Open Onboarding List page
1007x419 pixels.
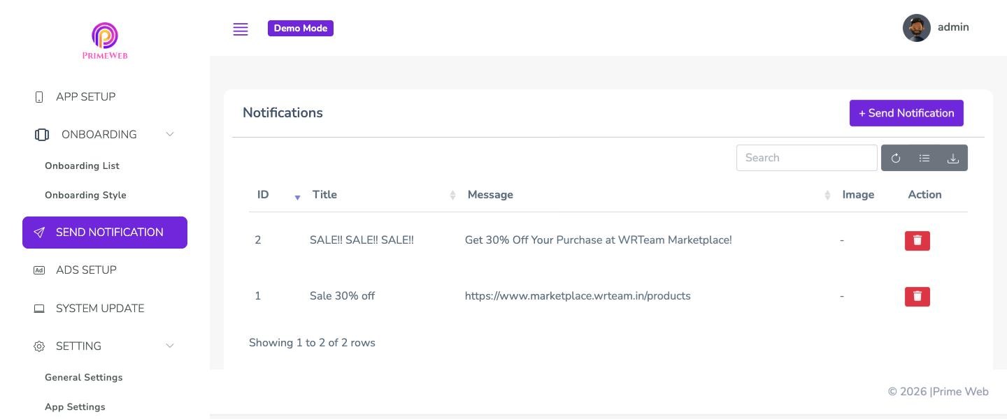82,166
